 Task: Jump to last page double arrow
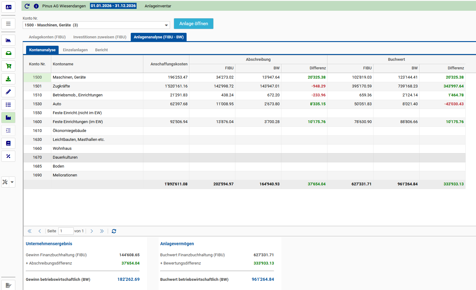click(x=102, y=231)
